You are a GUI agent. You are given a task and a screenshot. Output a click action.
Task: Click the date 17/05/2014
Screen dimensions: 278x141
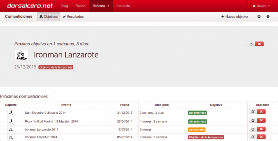[x=124, y=129]
